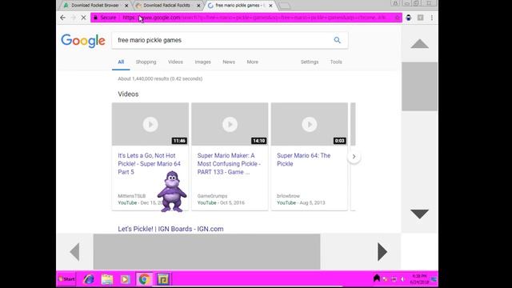Open search Tools
The width and height of the screenshot is (512, 288).
[336, 62]
